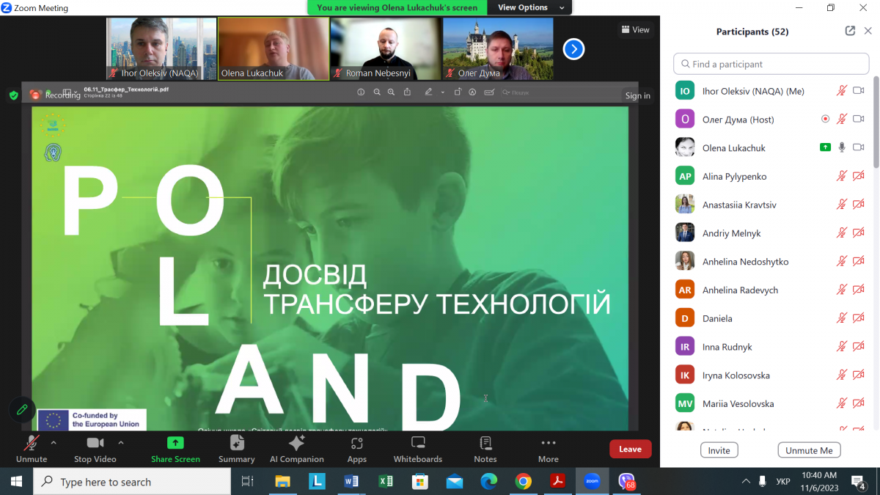Stop your video camera
This screenshot has width=880, height=495.
coord(95,448)
